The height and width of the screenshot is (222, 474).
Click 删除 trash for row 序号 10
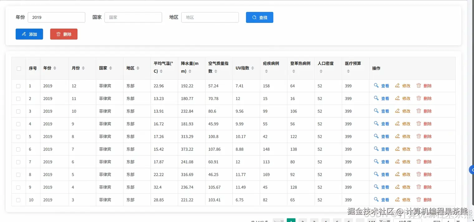click(424, 200)
